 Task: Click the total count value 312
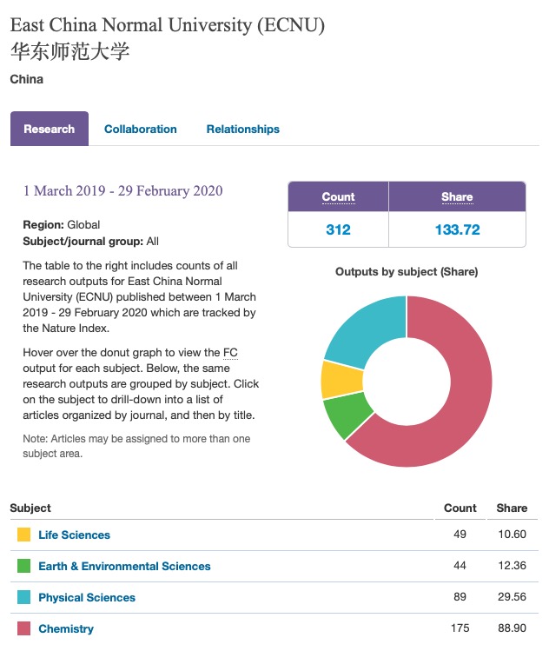[338, 229]
